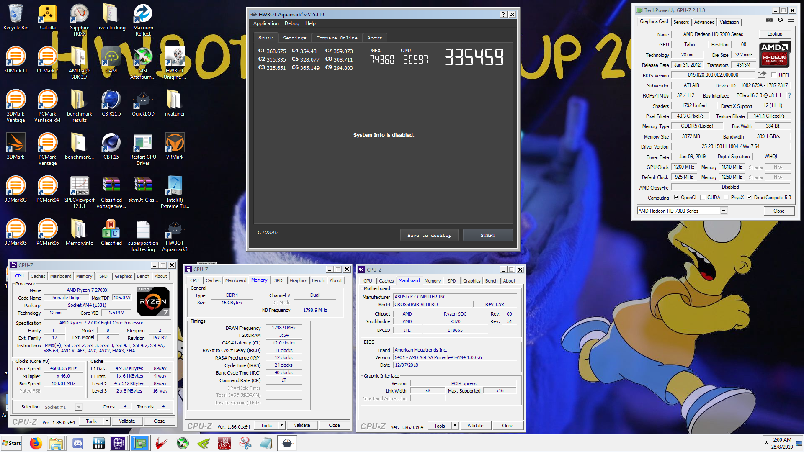Open the Snipping Tool taskbar icon
This screenshot has height=452, width=804.
click(x=245, y=443)
